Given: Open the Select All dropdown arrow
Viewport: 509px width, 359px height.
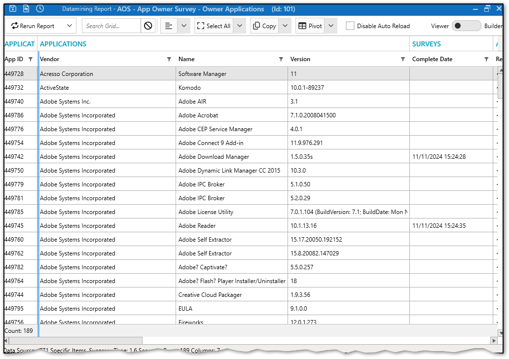Looking at the screenshot, I should [x=240, y=26].
